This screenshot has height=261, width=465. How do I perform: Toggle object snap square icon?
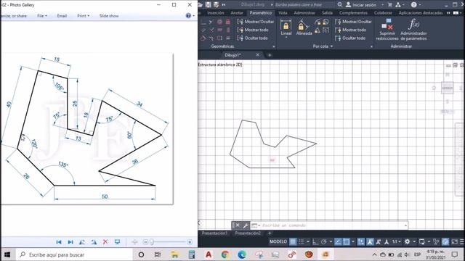pyautogui.click(x=346, y=241)
